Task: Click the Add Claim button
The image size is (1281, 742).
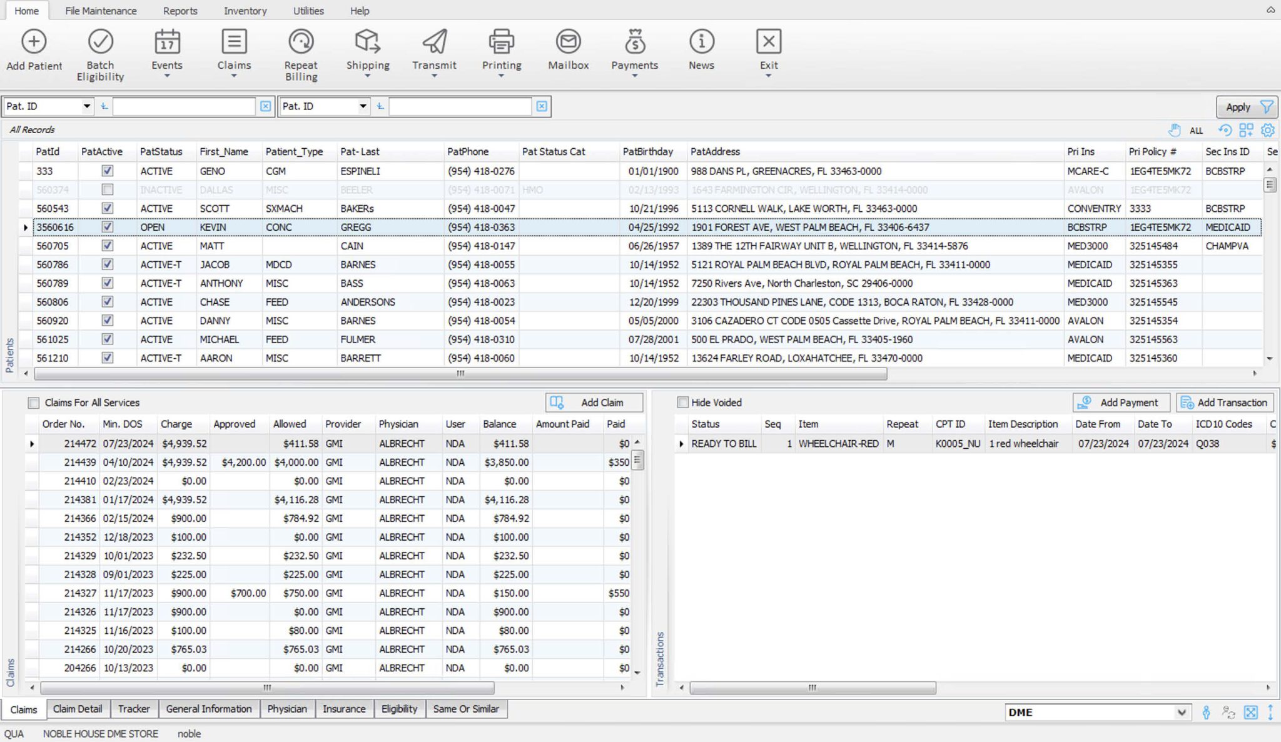Action: (593, 402)
